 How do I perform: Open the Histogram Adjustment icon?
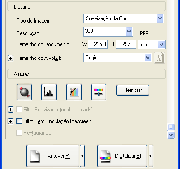tap(49, 92)
